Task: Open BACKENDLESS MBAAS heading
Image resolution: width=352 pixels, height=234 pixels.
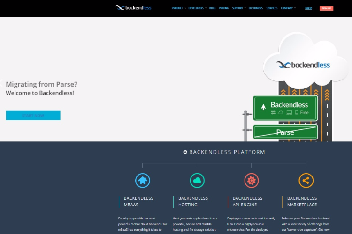Action: point(138,202)
